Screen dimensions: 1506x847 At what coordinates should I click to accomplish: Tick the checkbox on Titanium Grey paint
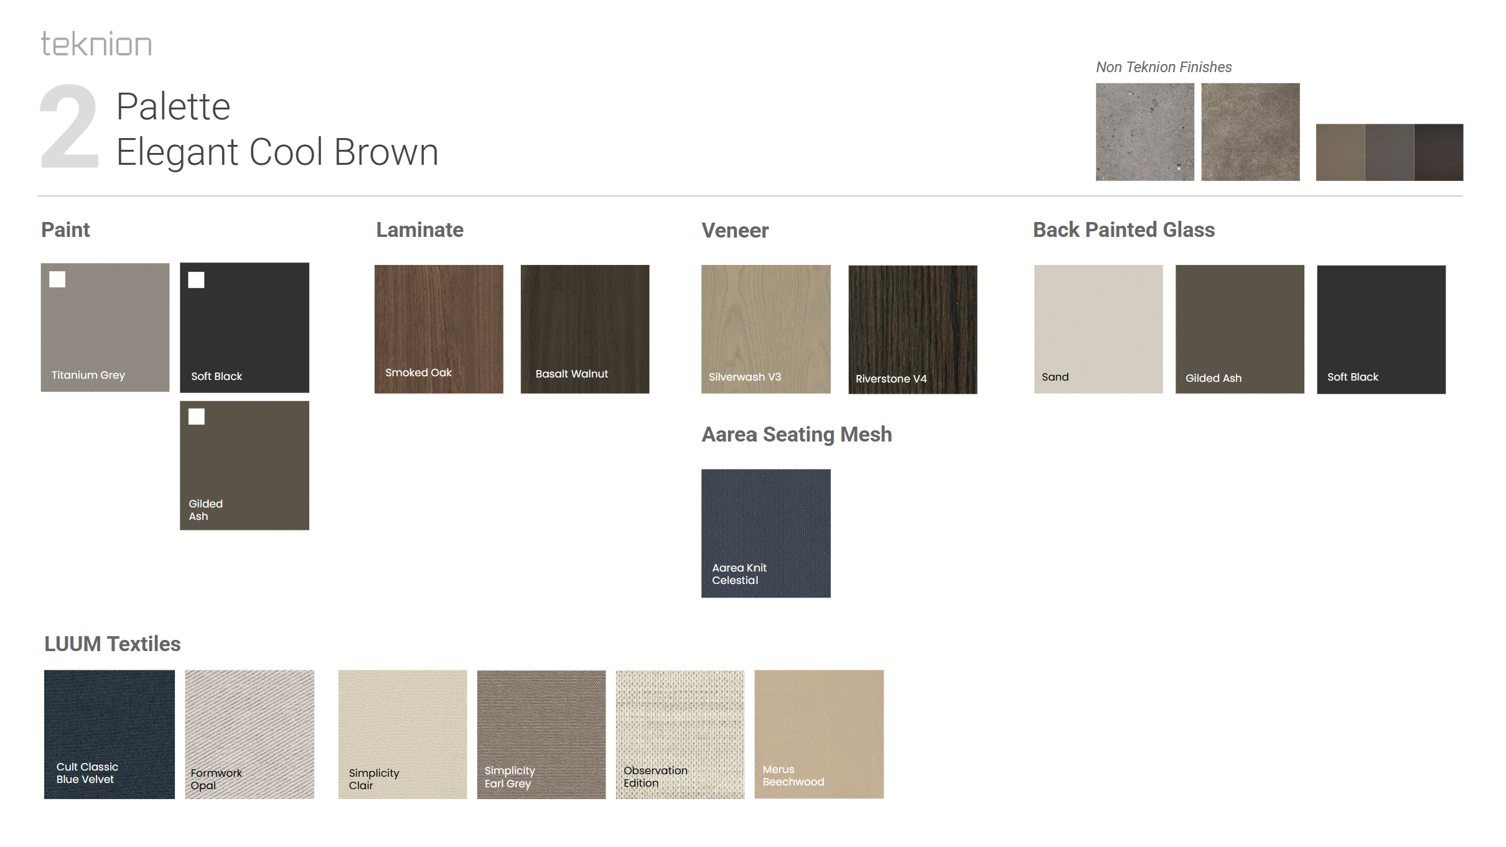click(57, 279)
